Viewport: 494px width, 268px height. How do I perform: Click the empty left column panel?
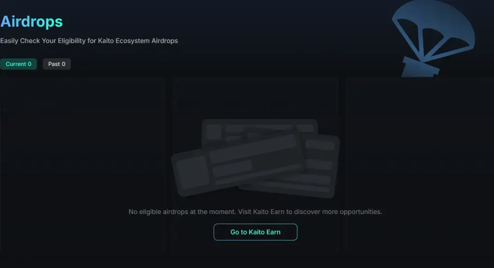point(82,164)
